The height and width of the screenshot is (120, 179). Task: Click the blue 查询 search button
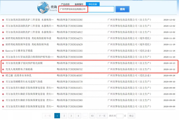tap(122, 9)
